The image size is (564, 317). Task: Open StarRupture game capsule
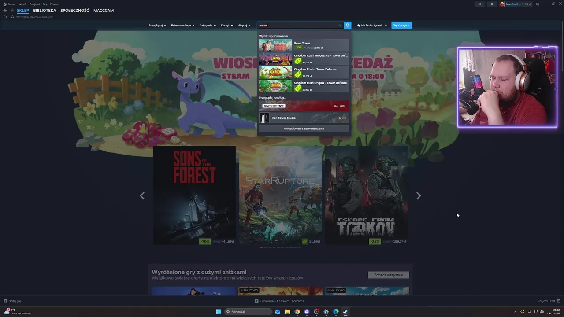point(280,195)
